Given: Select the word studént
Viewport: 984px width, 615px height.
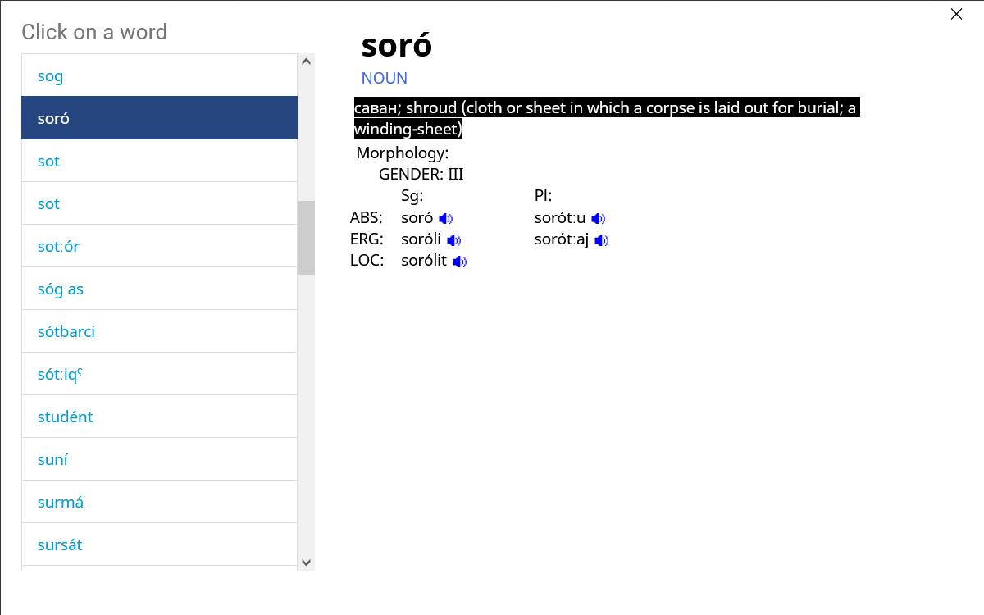Looking at the screenshot, I should tap(159, 417).
